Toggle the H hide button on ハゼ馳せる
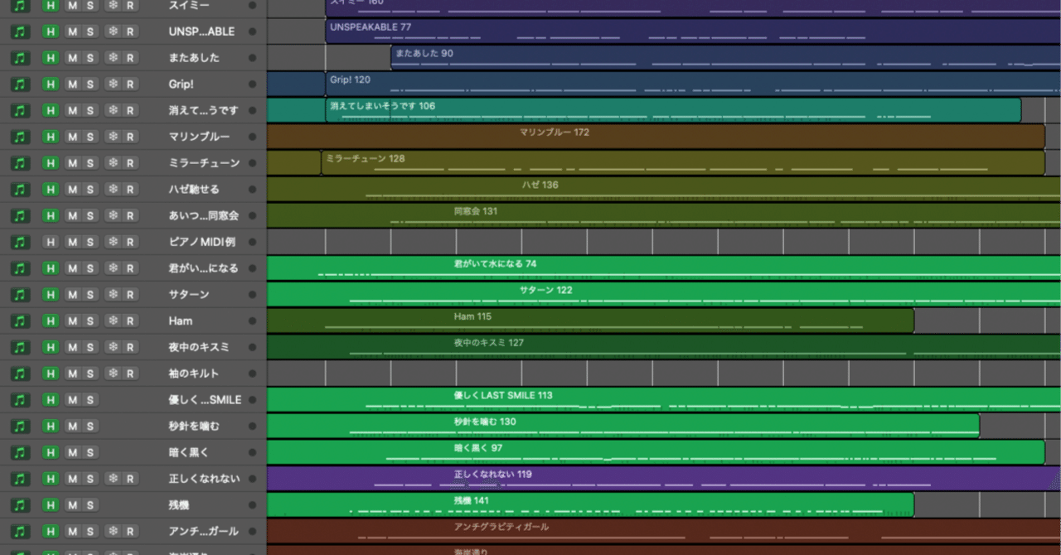Image resolution: width=1061 pixels, height=555 pixels. 51,190
